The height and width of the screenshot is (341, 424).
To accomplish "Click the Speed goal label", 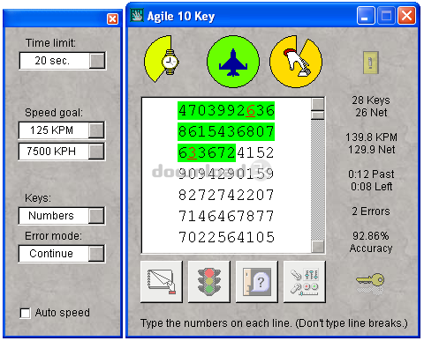I will pyautogui.click(x=54, y=113).
